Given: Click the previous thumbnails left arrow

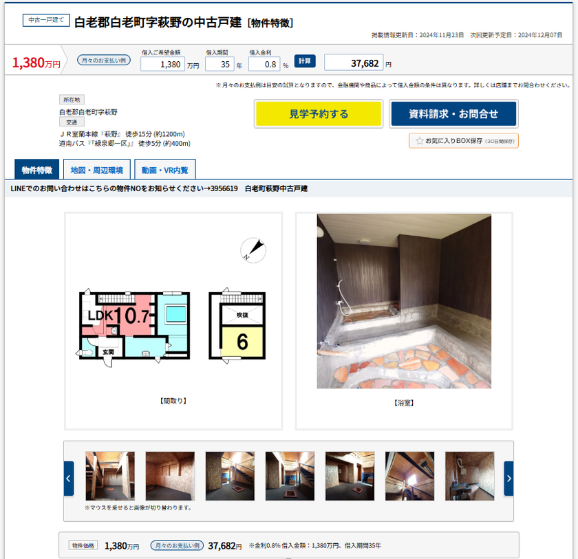Looking at the screenshot, I should pyautogui.click(x=69, y=479).
